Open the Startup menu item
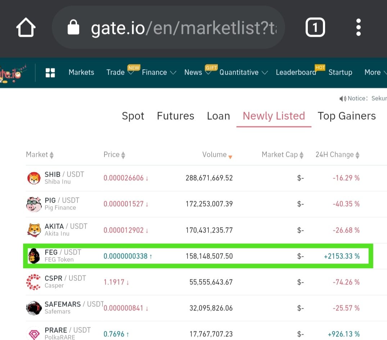The image size is (387, 340). [x=340, y=72]
